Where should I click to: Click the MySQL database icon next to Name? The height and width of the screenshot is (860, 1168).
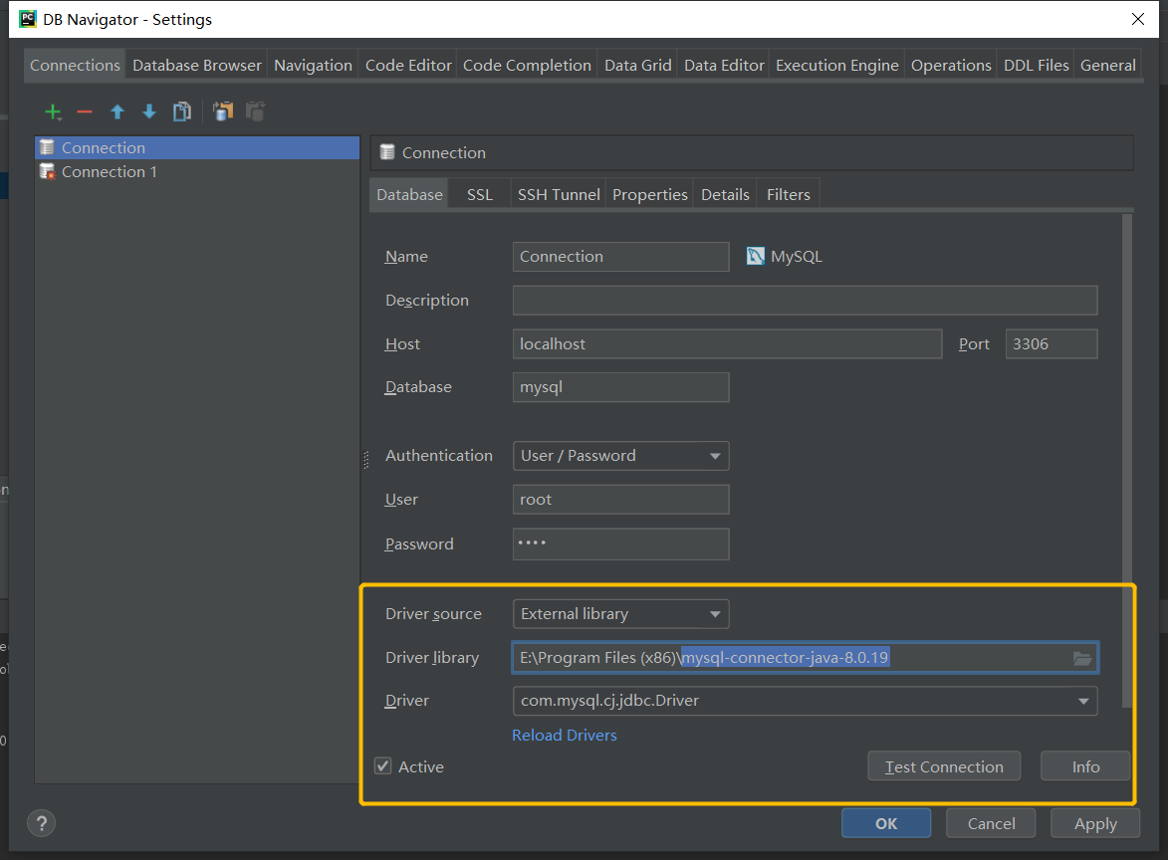tap(755, 256)
